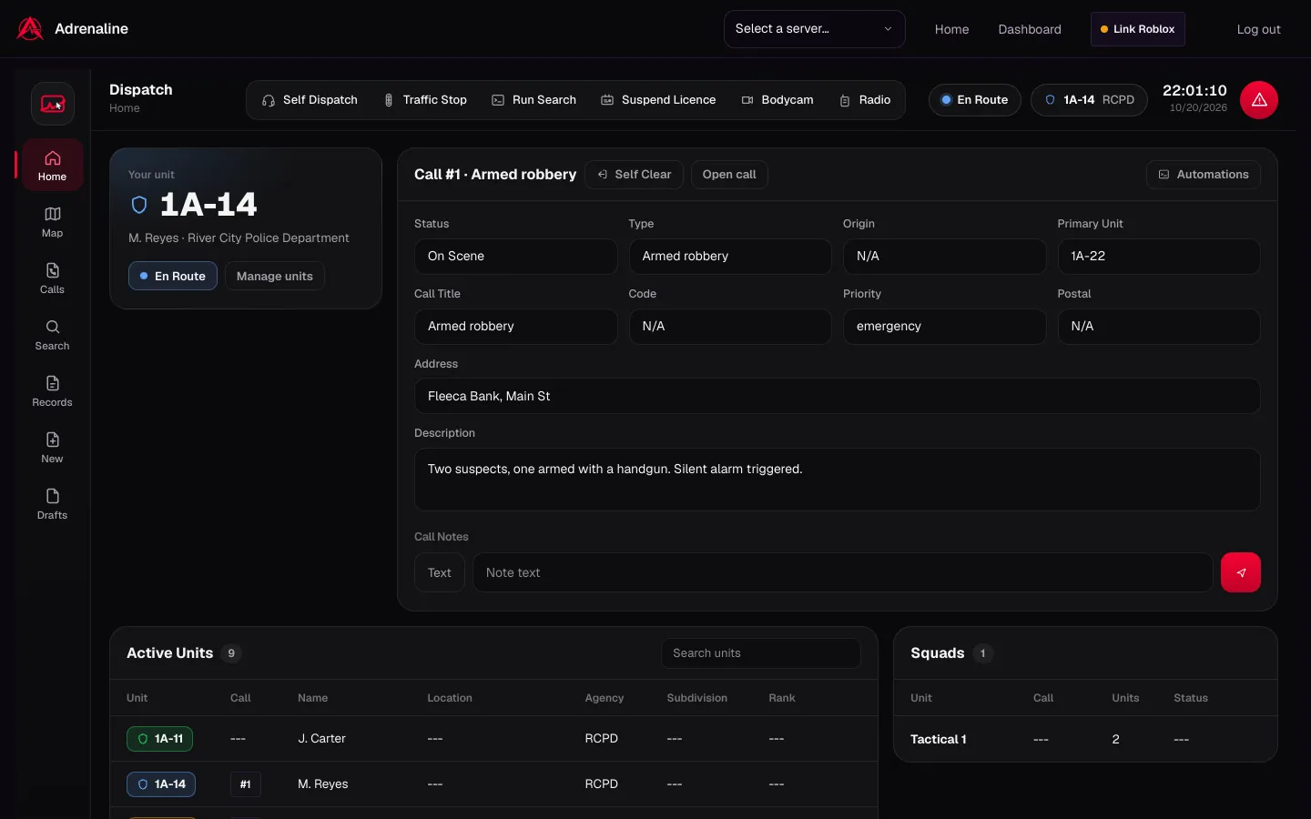
Task: Toggle En Route status in unit card
Action: point(173,276)
